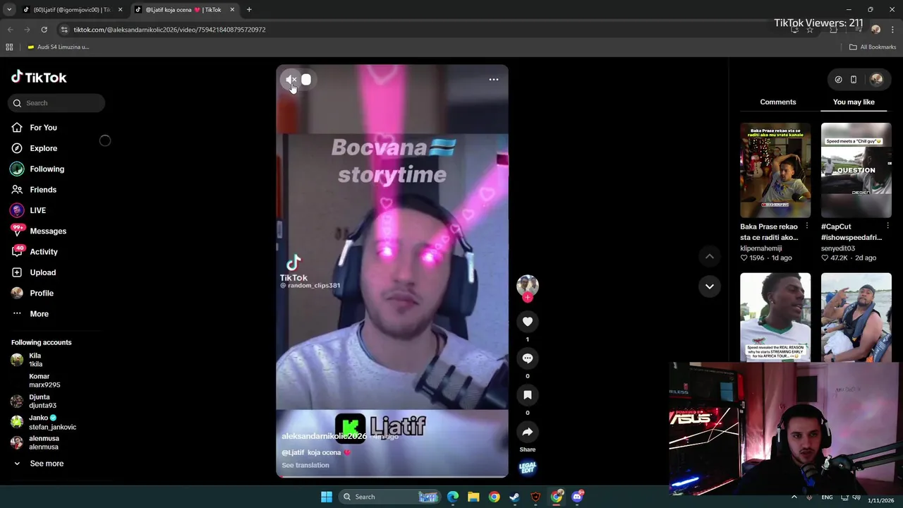This screenshot has height=508, width=903.
Task: Open the Chrome apps grid on bookmarks bar
Action: click(9, 47)
